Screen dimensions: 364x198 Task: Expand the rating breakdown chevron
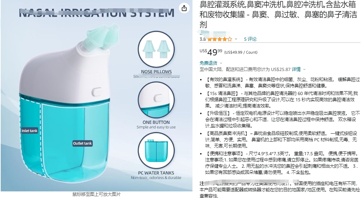pyautogui.click(x=236, y=39)
